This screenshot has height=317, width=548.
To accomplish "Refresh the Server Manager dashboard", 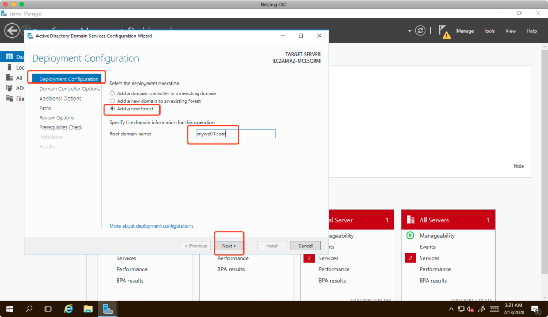I will pyautogui.click(x=421, y=31).
